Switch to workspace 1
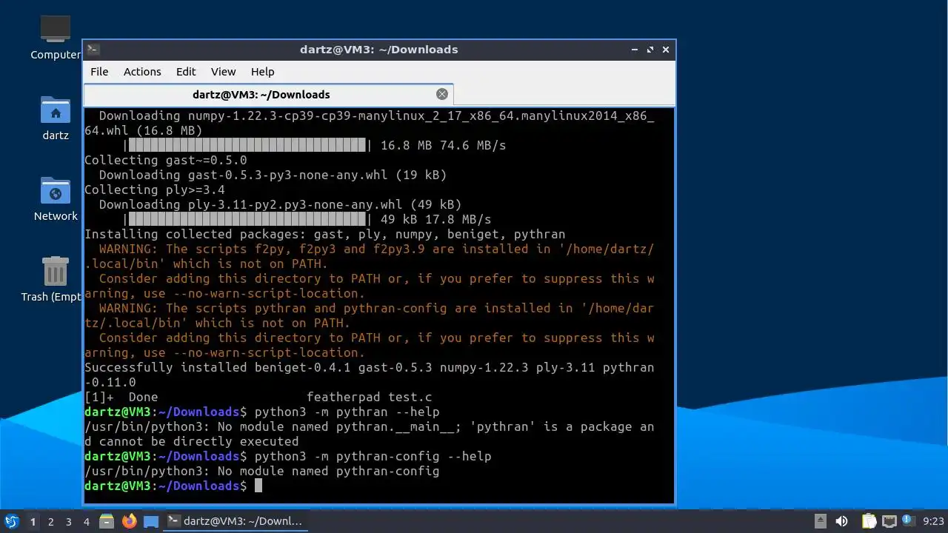 (33, 522)
